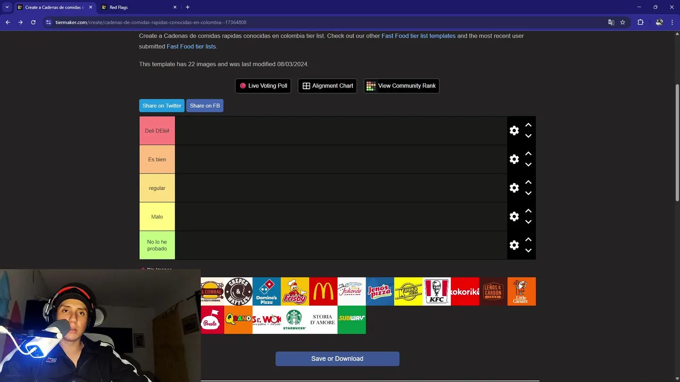Image resolution: width=680 pixels, height=382 pixels.
Task: Switch to the Red Flags tab
Action: tap(138, 7)
